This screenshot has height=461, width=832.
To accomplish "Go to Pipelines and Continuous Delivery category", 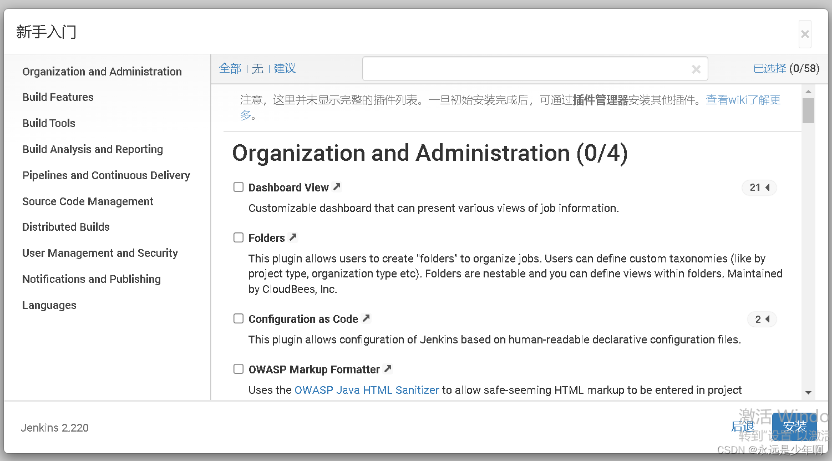I will (106, 175).
